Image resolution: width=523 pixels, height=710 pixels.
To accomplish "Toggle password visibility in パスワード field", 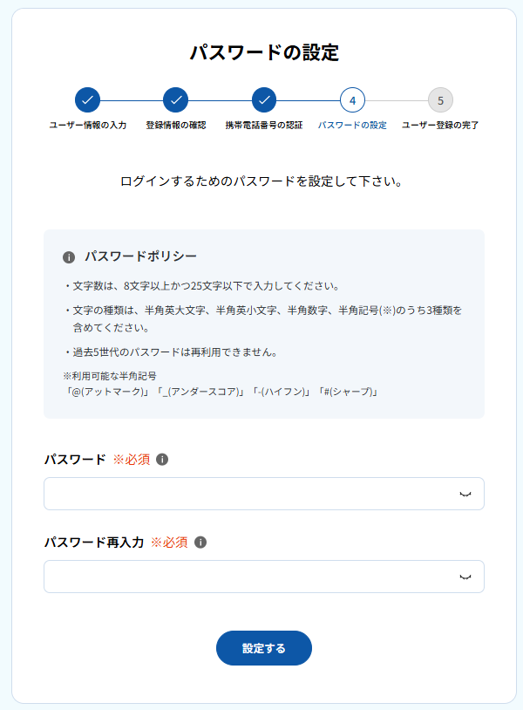I will [465, 494].
